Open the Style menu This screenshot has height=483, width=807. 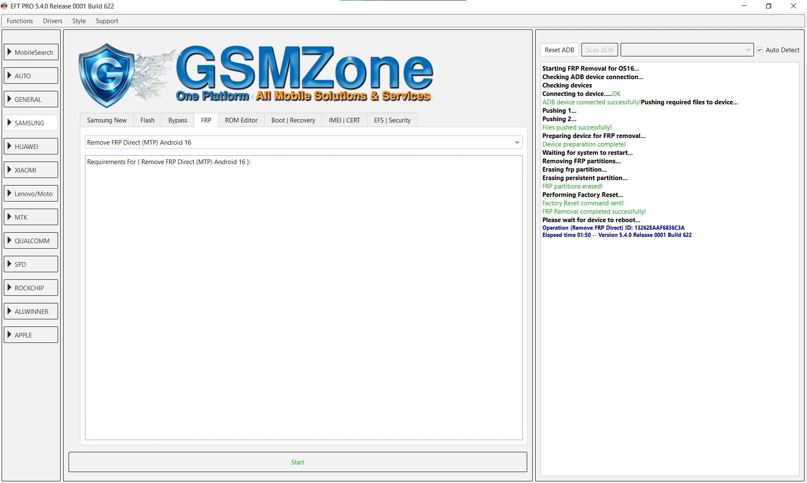79,21
